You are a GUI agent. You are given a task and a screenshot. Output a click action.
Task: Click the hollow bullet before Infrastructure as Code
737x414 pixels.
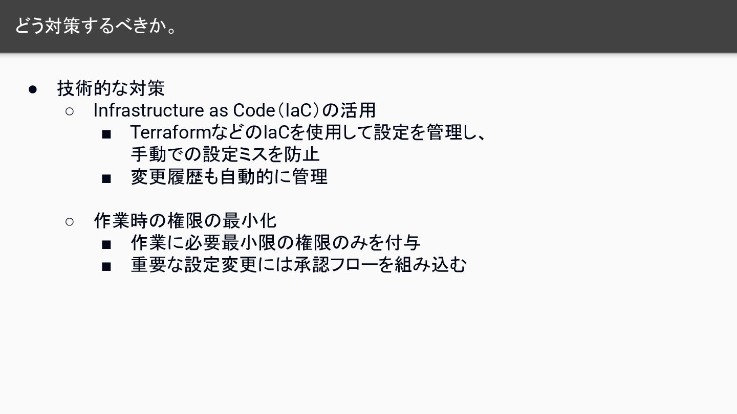point(70,111)
